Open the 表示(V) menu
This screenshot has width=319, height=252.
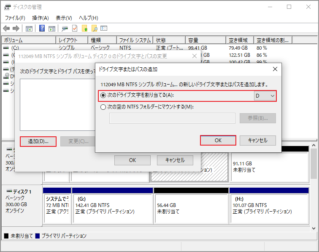64,18
